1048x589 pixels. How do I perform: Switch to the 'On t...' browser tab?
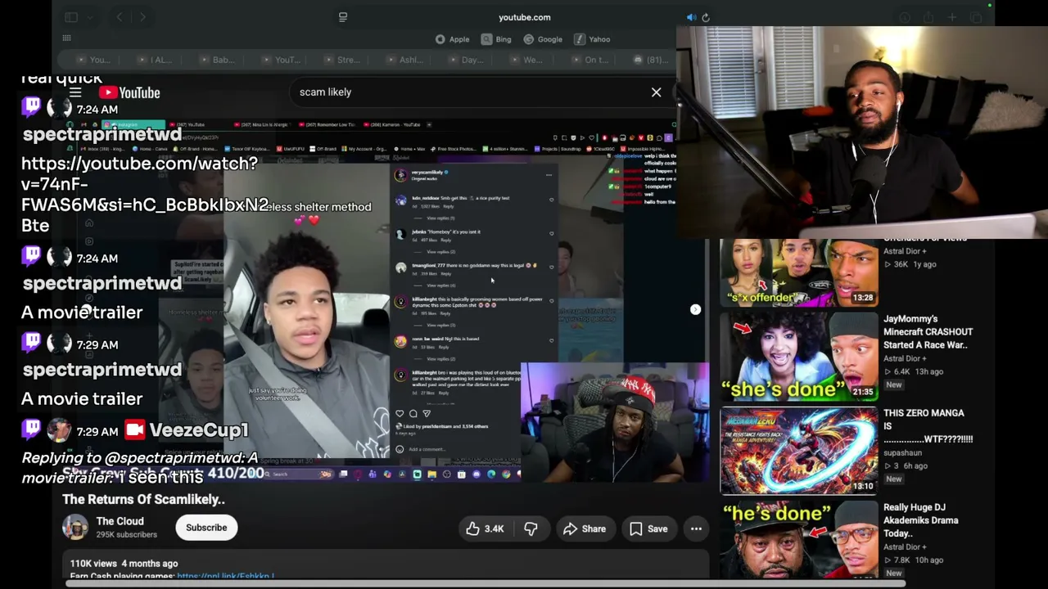point(589,60)
